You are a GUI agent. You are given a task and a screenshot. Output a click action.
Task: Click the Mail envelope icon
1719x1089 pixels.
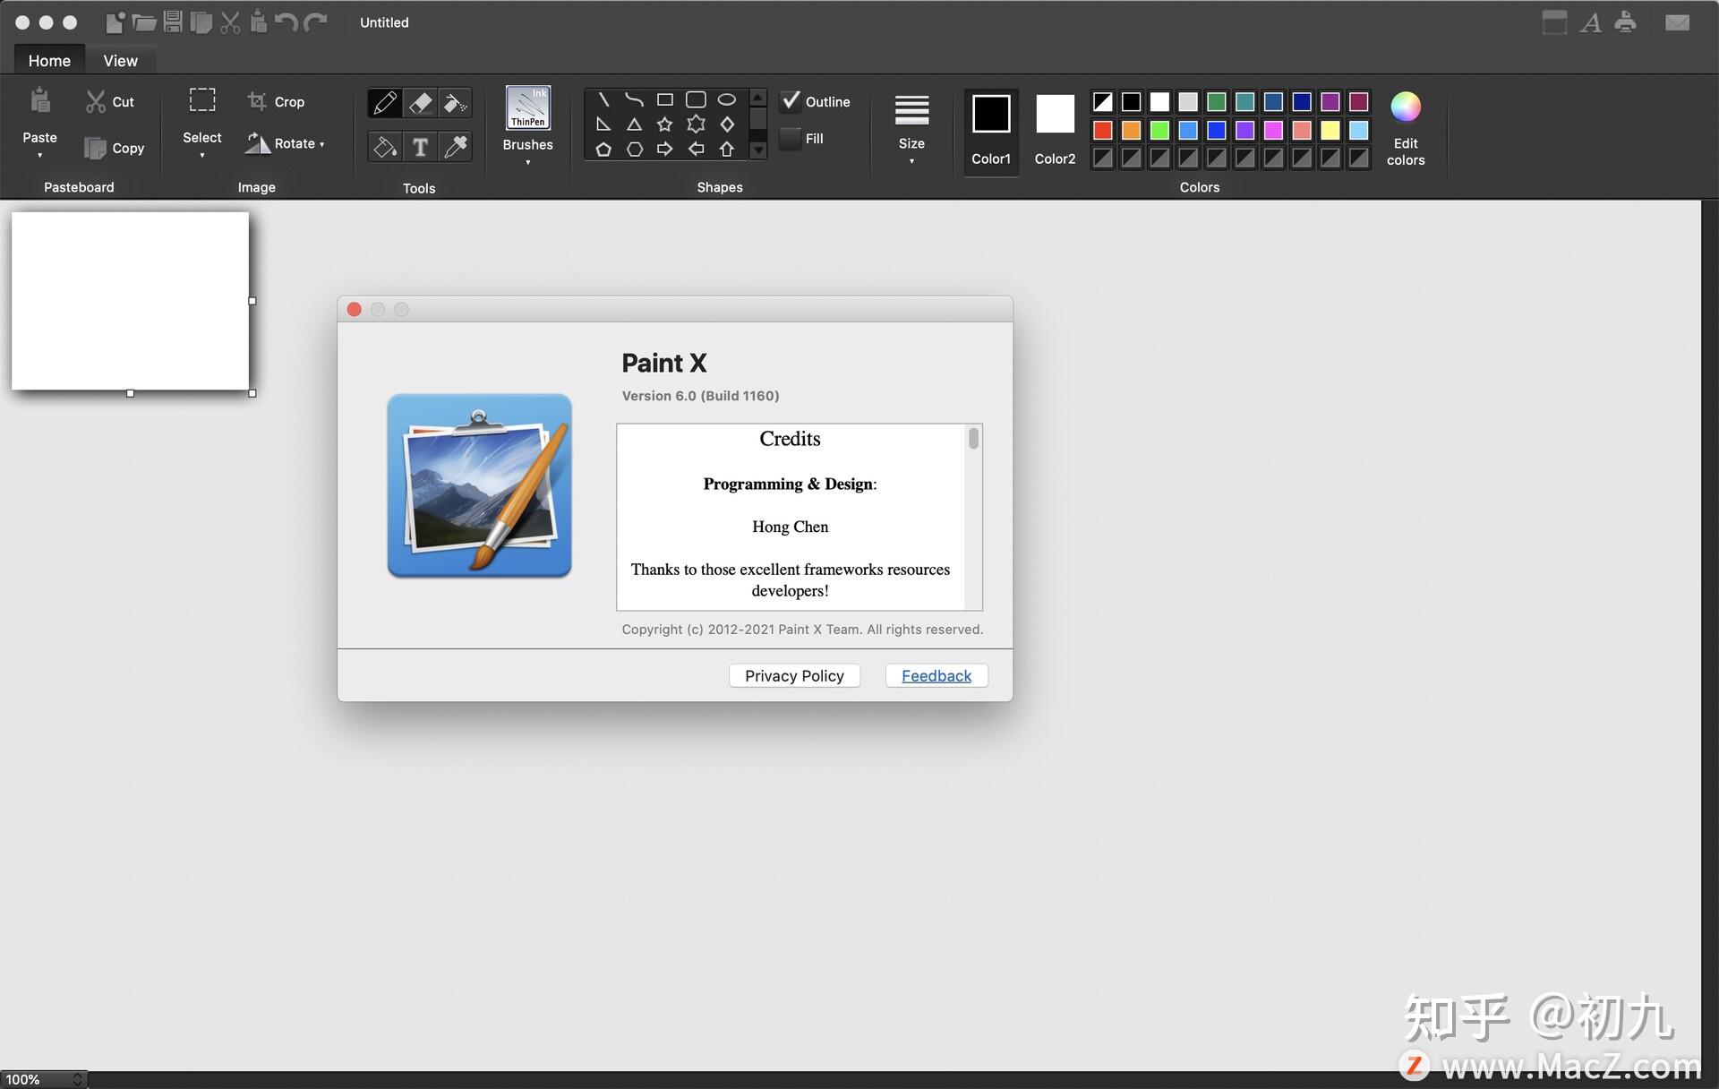pyautogui.click(x=1677, y=22)
